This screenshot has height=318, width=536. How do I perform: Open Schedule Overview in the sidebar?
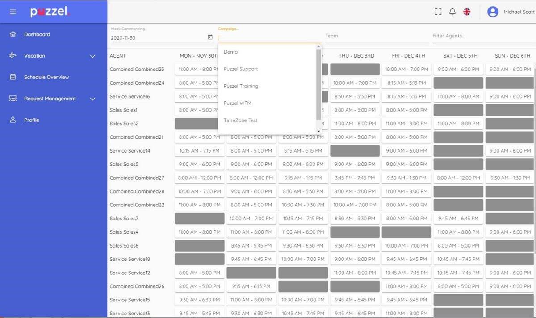tap(46, 77)
